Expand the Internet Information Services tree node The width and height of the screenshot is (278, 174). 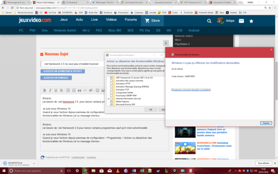(x=108, y=98)
